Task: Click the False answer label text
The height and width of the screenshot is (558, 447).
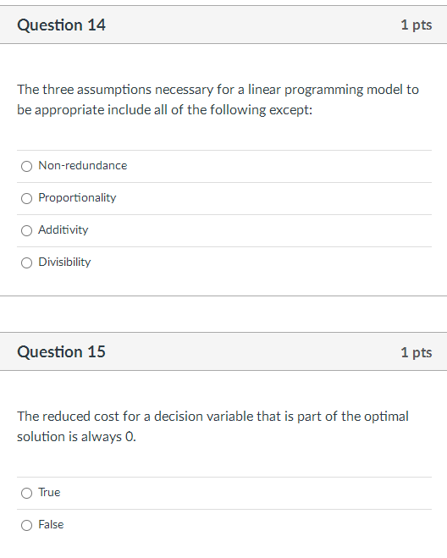Action: click(x=51, y=524)
